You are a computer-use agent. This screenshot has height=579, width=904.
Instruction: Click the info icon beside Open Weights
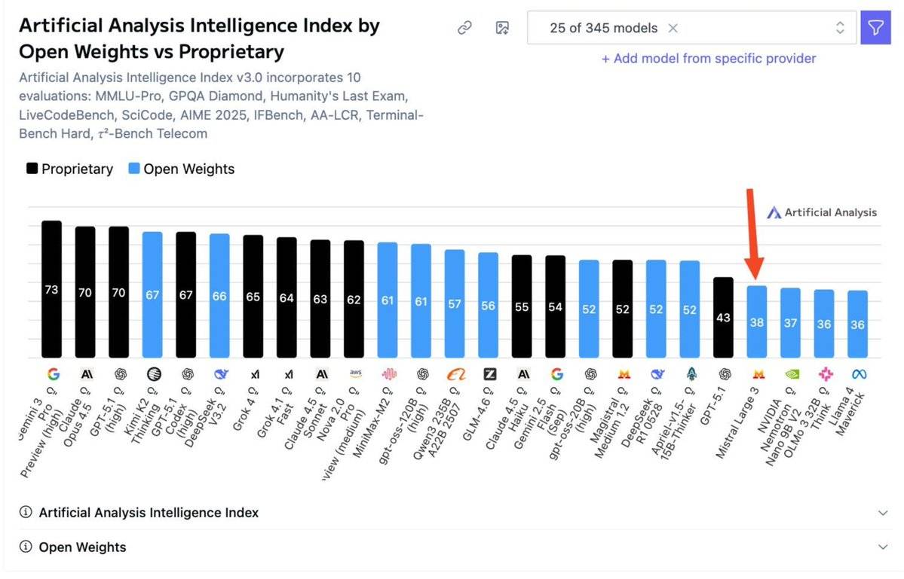(25, 547)
